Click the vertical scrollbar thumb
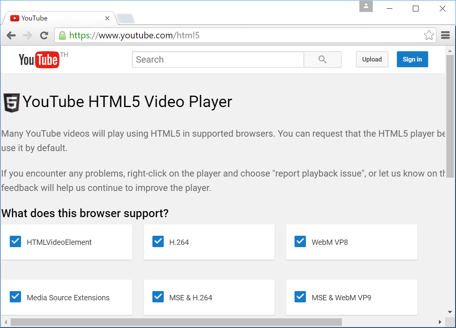Screen dimensions: 456x328 pyautogui.click(x=450, y=116)
